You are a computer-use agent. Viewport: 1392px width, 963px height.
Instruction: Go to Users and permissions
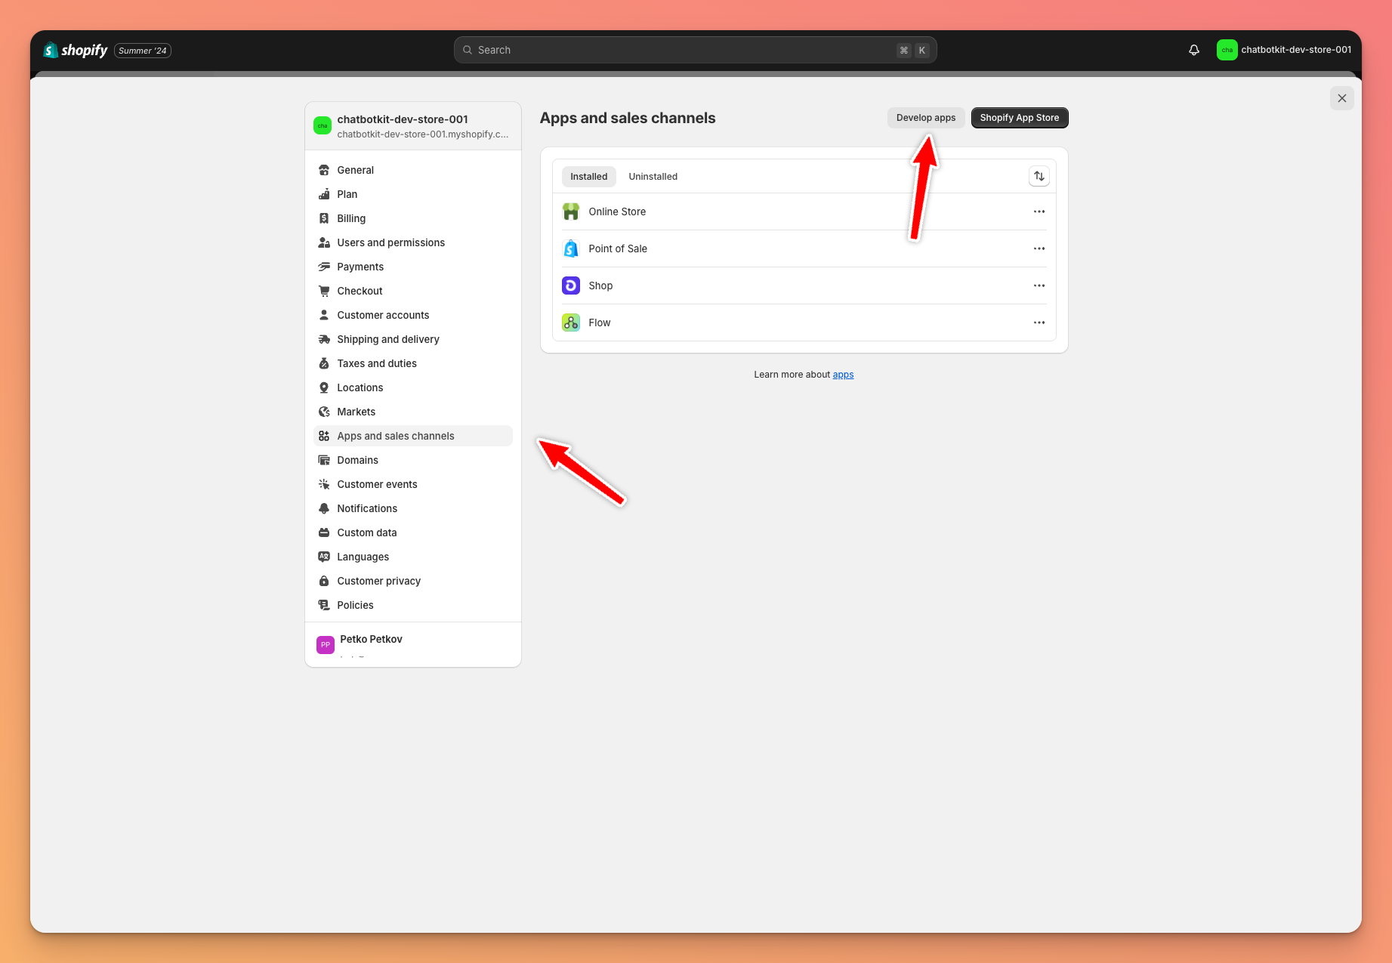click(x=412, y=242)
